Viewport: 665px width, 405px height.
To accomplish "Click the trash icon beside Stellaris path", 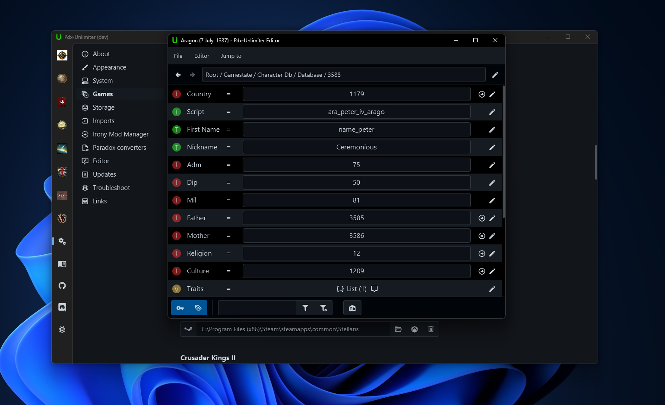I will (x=431, y=329).
